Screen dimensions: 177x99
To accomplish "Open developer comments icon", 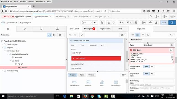I will click(x=150, y=23).
